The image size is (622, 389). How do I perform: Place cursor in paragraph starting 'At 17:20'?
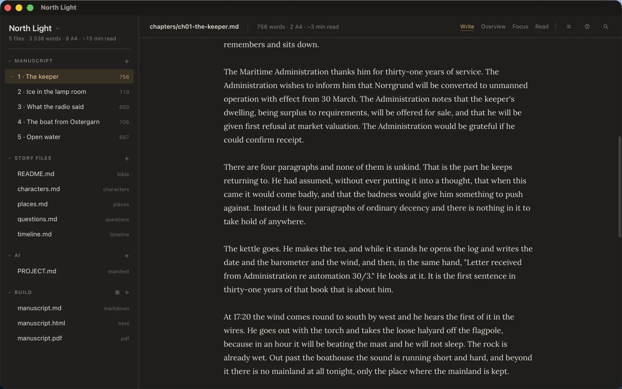[378, 344]
